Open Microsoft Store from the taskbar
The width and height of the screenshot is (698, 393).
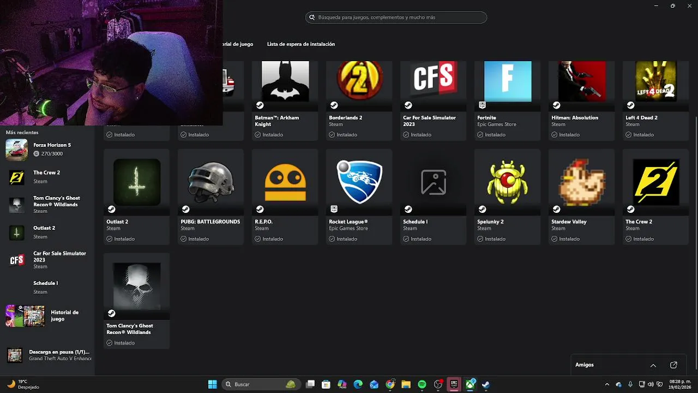[326, 384]
